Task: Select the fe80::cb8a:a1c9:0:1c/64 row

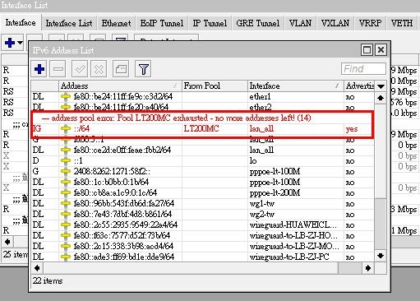Action: pyautogui.click(x=202, y=192)
